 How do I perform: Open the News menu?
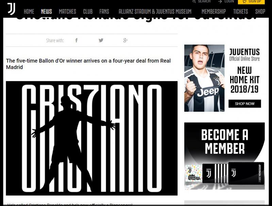click(x=46, y=12)
